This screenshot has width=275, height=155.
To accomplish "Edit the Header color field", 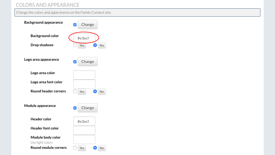I will (84, 121).
